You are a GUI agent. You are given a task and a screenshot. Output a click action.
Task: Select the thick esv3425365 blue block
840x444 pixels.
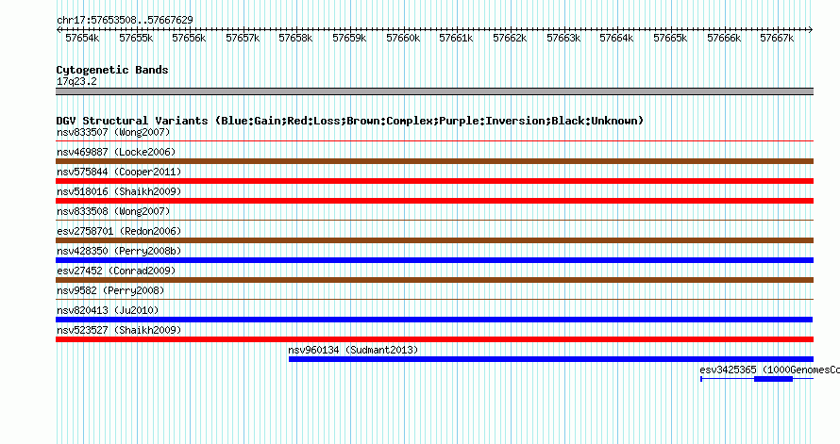pos(773,379)
